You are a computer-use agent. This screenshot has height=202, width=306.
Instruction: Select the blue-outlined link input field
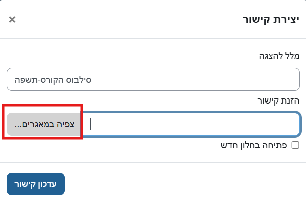[191, 124]
